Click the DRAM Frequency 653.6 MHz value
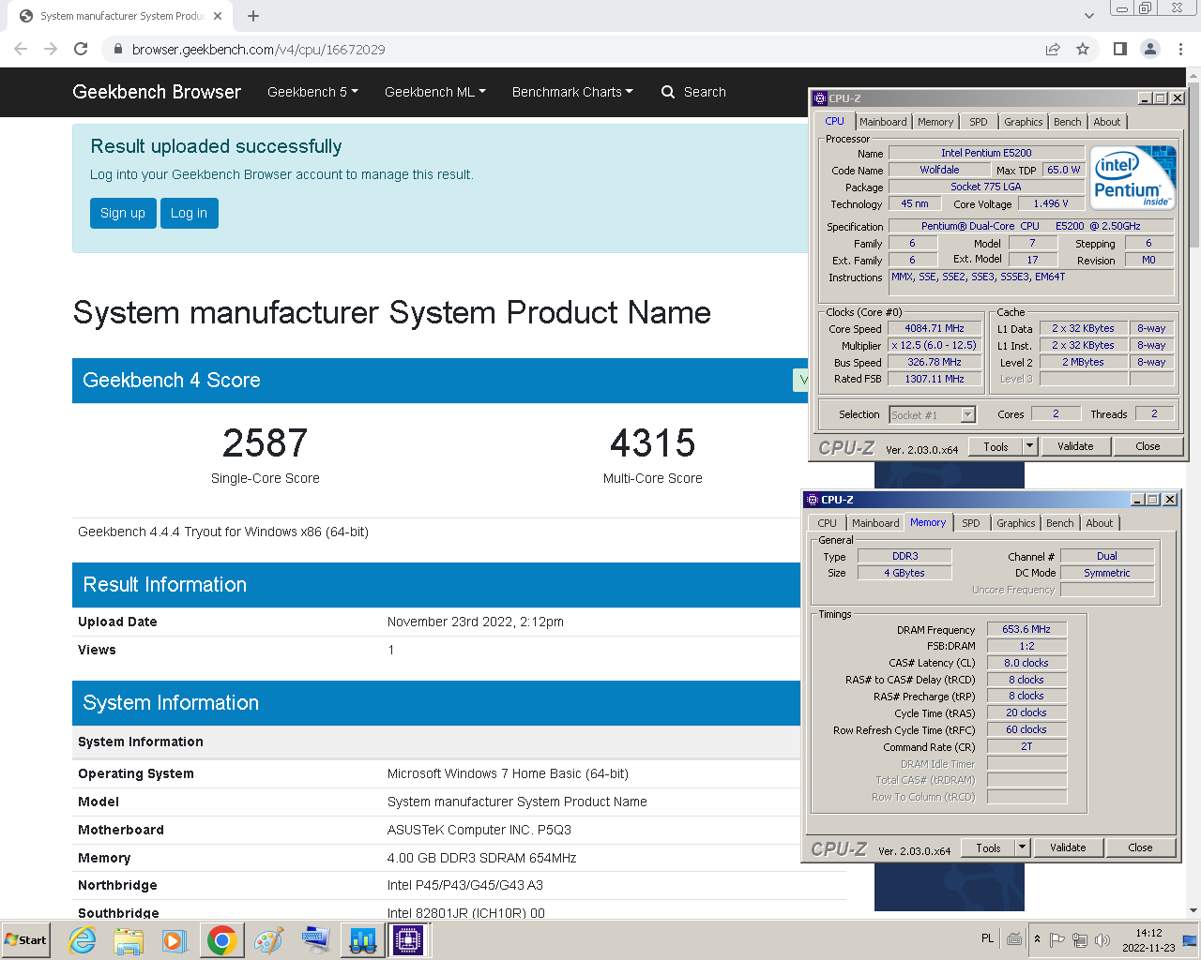The height and width of the screenshot is (960, 1201). pos(1026,629)
